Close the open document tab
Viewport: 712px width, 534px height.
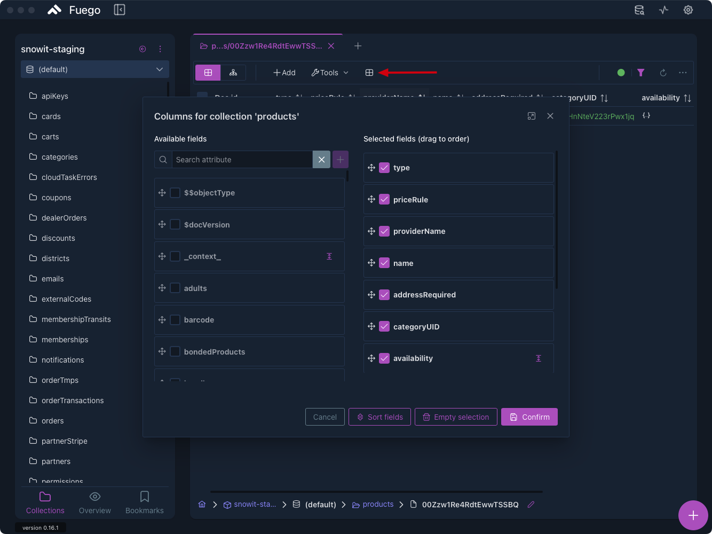(331, 46)
